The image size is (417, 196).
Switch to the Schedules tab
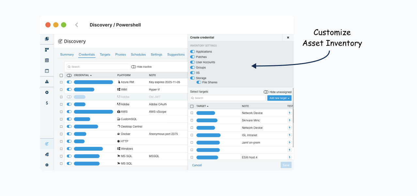tap(138, 55)
